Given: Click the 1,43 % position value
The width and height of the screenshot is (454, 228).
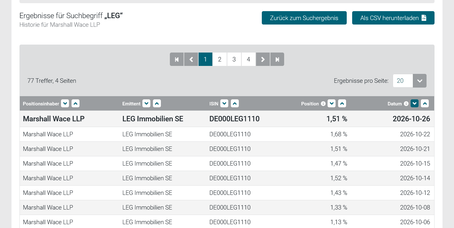Looking at the screenshot, I should coord(339,193).
